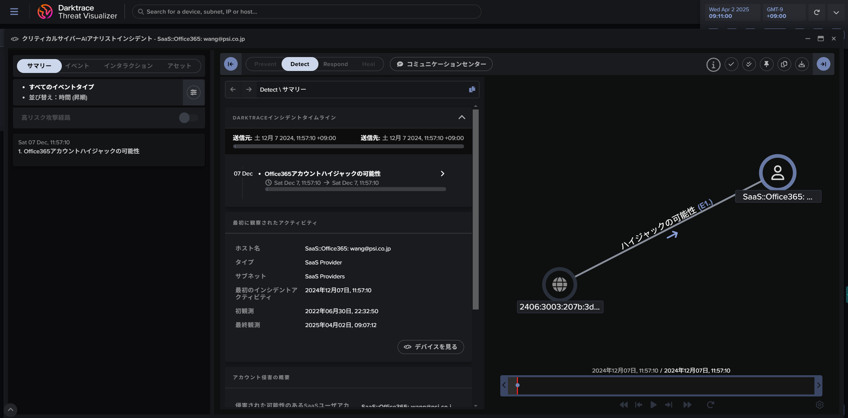The image size is (848, 418).
Task: Select the SaaS::Office365 user node in graph
Action: [778, 173]
